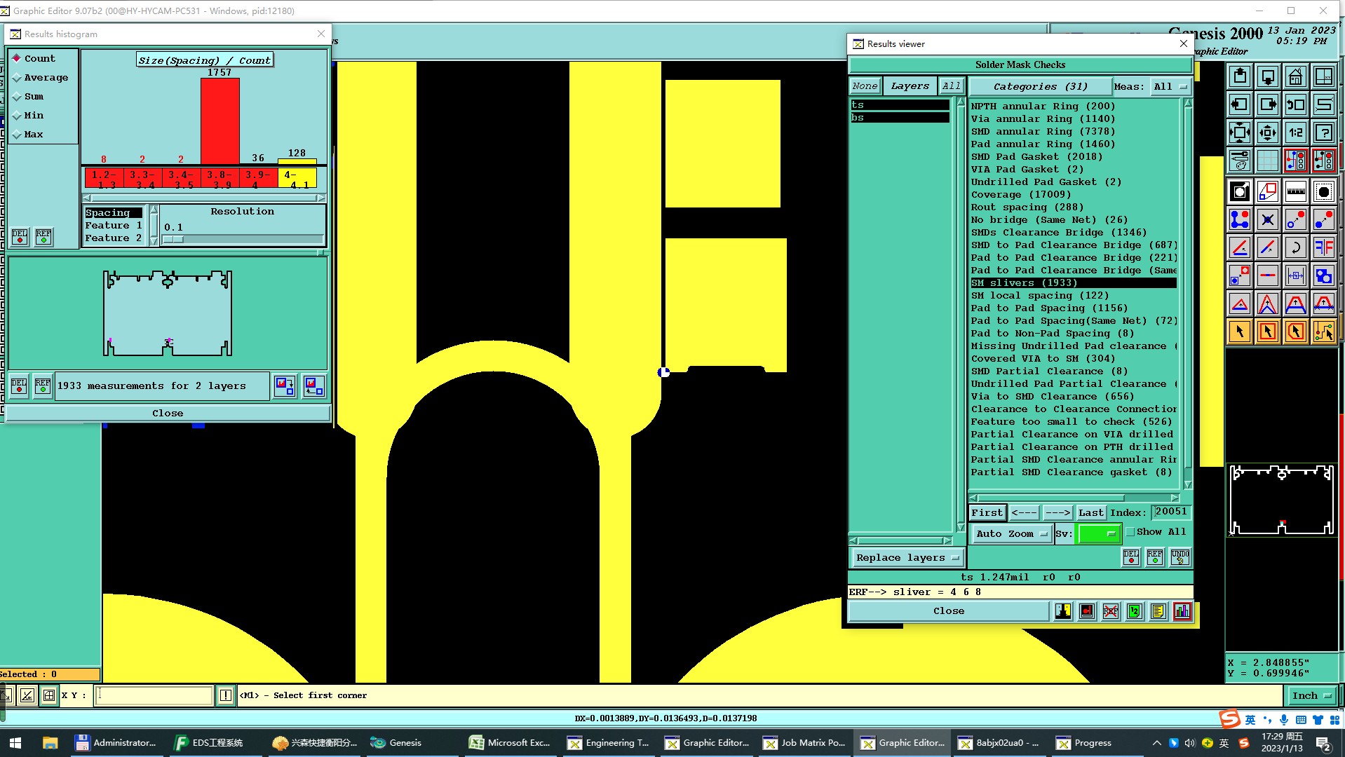Click the DEL icon beside histogram measurement count

[x=19, y=386]
